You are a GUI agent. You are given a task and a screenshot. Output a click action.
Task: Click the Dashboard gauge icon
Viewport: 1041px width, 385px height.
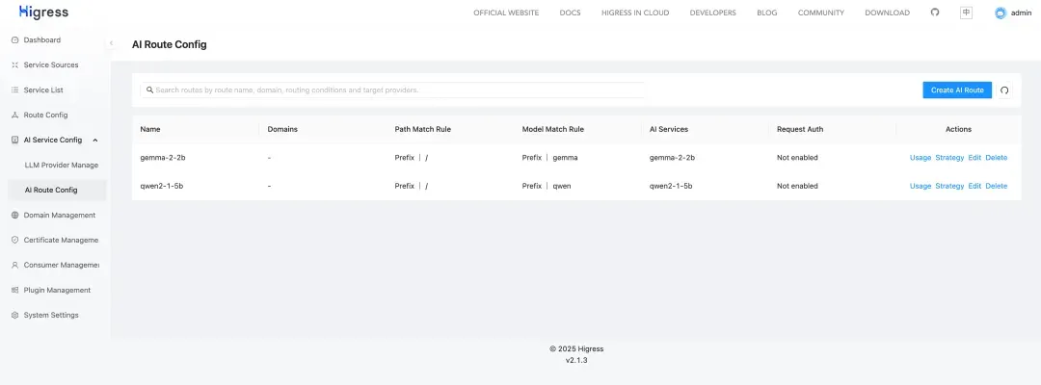click(14, 40)
